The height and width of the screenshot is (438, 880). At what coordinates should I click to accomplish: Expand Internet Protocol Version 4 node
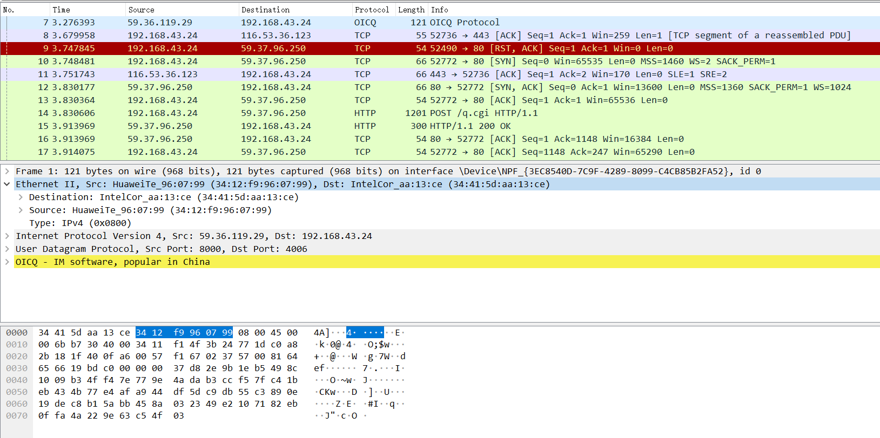pos(7,236)
